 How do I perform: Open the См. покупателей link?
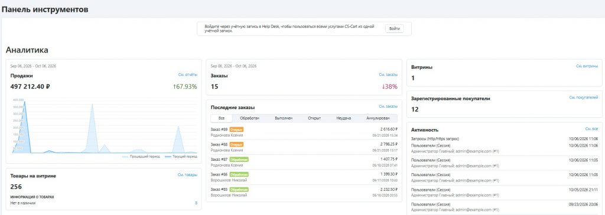tap(584, 98)
